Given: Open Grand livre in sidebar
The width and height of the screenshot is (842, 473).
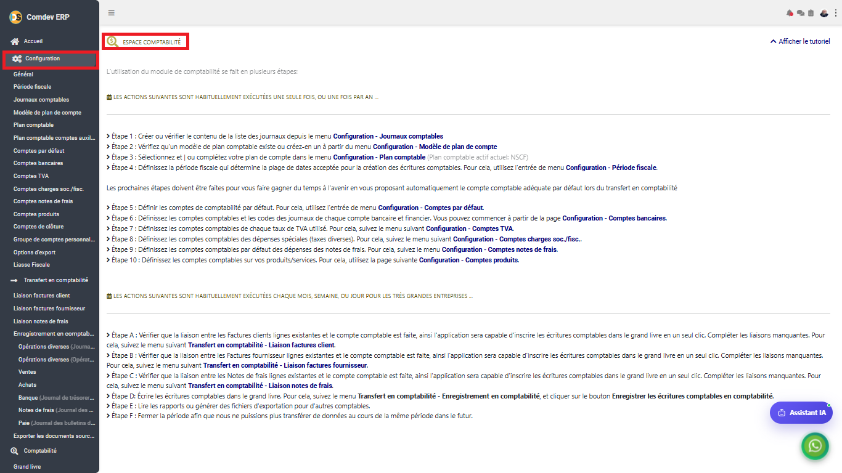Looking at the screenshot, I should pos(27,467).
